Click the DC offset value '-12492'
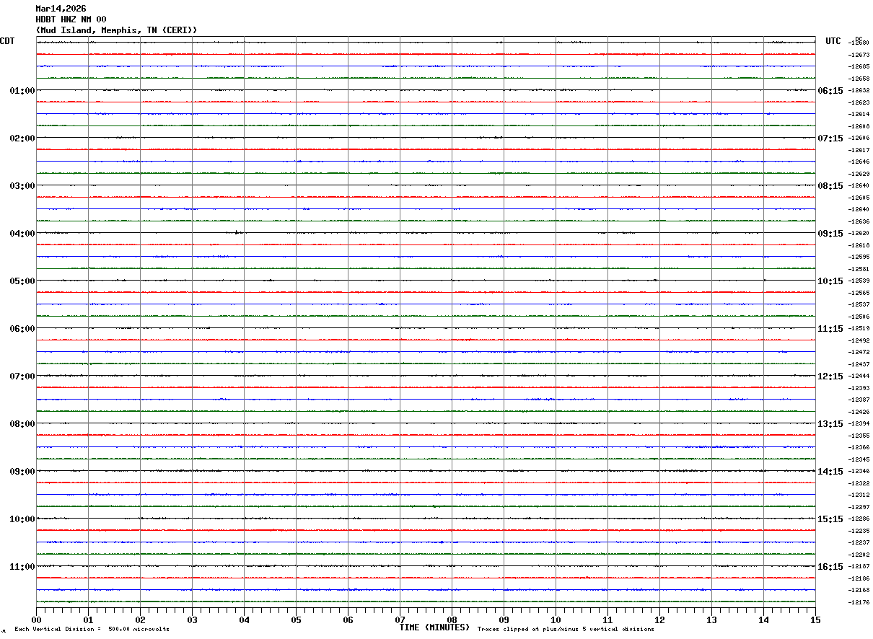Viewport: 873px width, 639px height. pos(859,340)
